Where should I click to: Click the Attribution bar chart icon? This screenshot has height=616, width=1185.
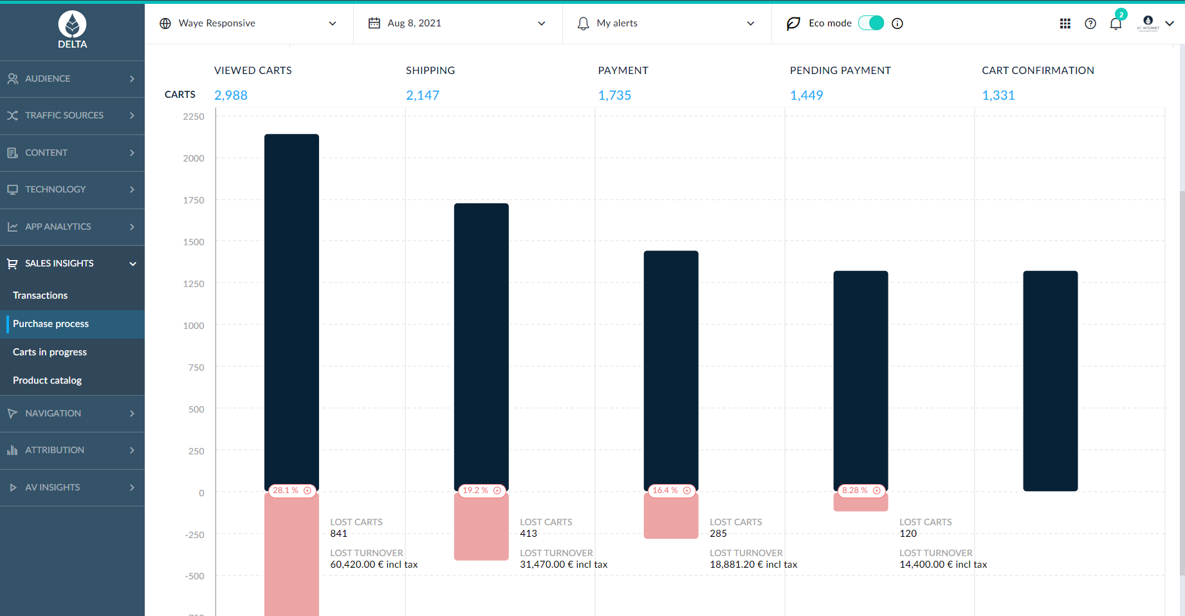12,450
